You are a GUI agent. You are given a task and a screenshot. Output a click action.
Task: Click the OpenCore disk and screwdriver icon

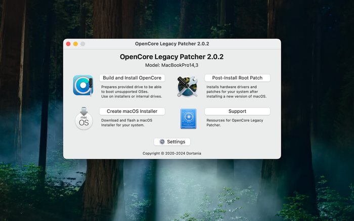pyautogui.click(x=83, y=85)
